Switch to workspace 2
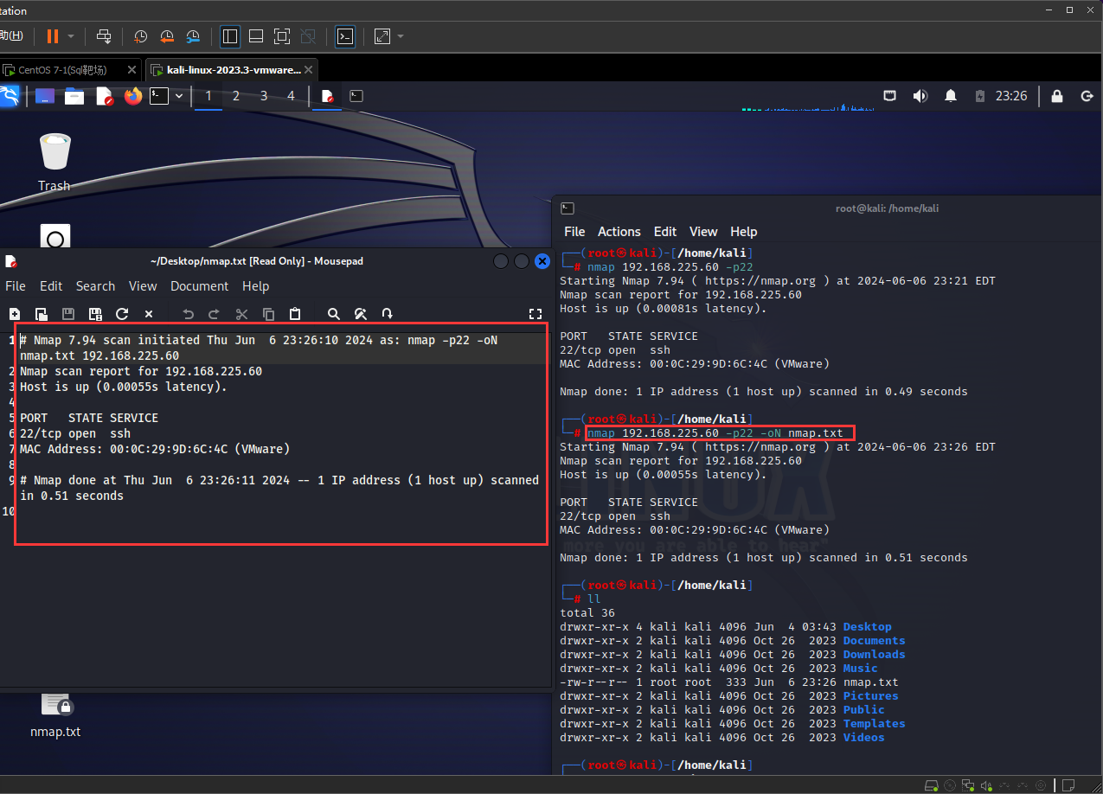Screen dimensions: 1103x794 click(236, 96)
